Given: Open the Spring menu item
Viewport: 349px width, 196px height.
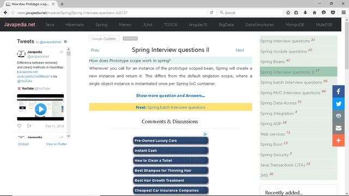Looking at the screenshot, I should [101, 24].
